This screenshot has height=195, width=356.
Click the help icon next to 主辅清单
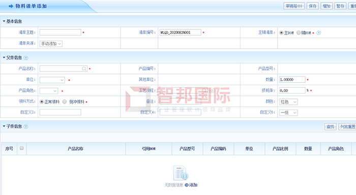(x=319, y=33)
